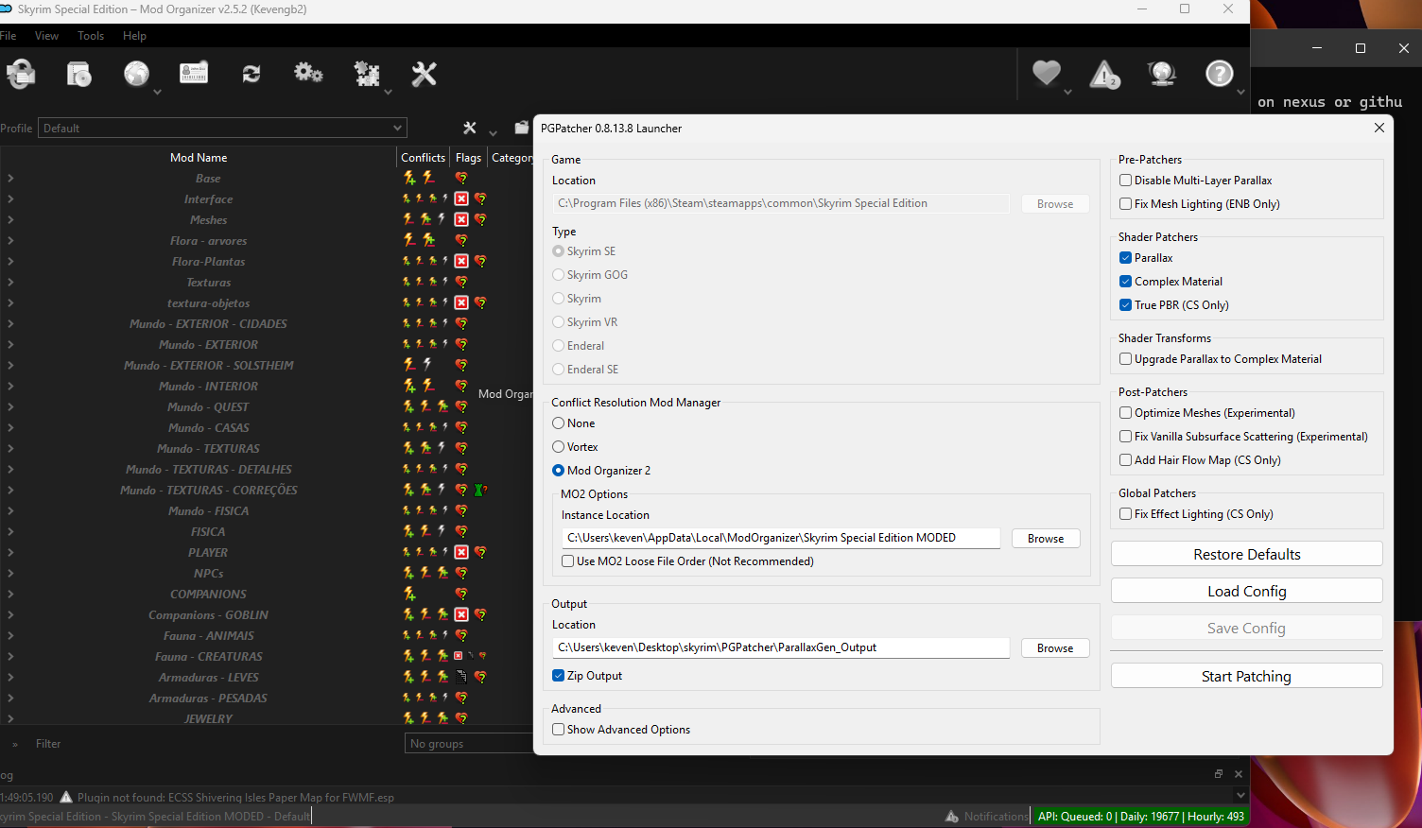Expand the Armaduras - LEVES separator
Screen dimensions: 1422x828
coord(10,677)
